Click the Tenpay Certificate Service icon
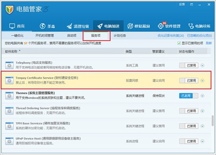The height and width of the screenshot is (155, 216). click(x=9, y=81)
